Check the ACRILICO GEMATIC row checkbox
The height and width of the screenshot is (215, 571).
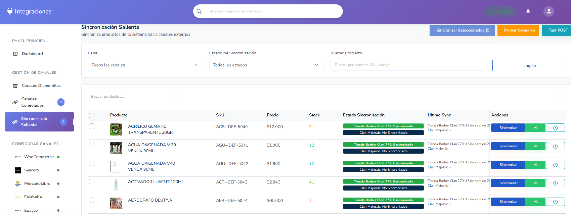[92, 126]
